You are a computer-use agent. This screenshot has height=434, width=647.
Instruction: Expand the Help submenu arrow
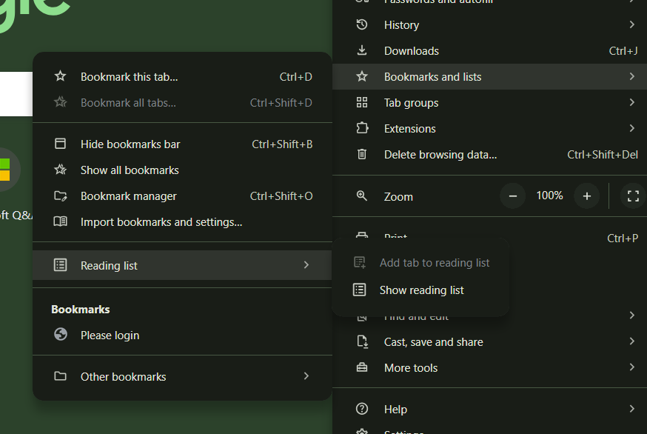[631, 409]
